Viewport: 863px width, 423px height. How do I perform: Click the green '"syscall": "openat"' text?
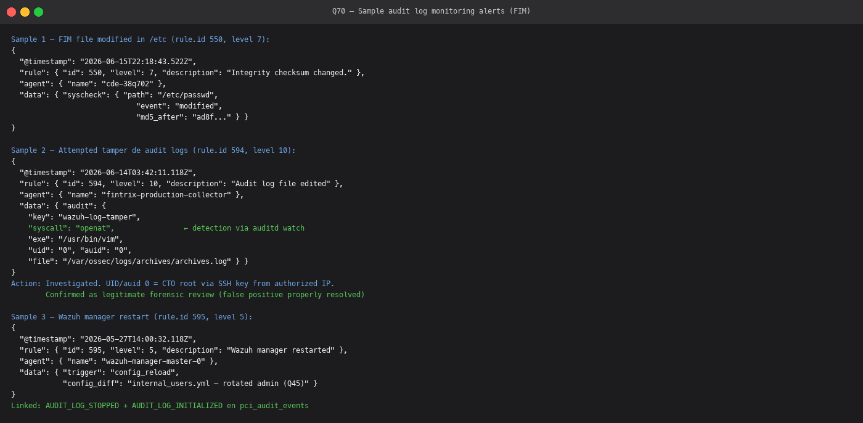point(72,228)
